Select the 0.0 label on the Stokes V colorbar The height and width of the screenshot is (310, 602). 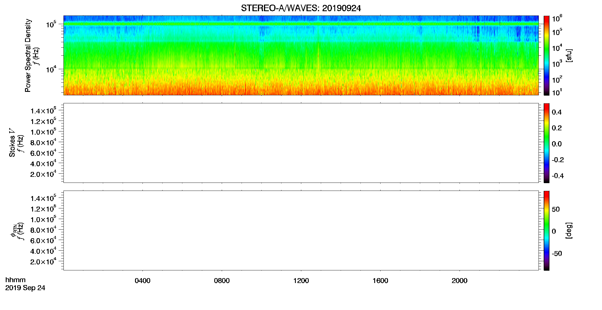click(557, 144)
